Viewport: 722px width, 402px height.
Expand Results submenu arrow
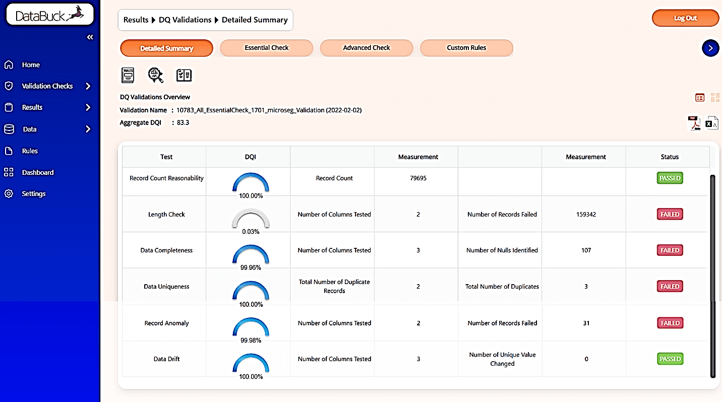click(88, 107)
